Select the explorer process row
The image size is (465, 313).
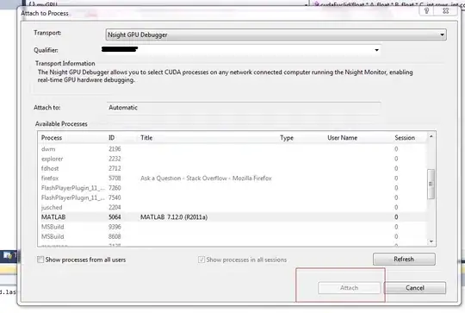(x=232, y=159)
